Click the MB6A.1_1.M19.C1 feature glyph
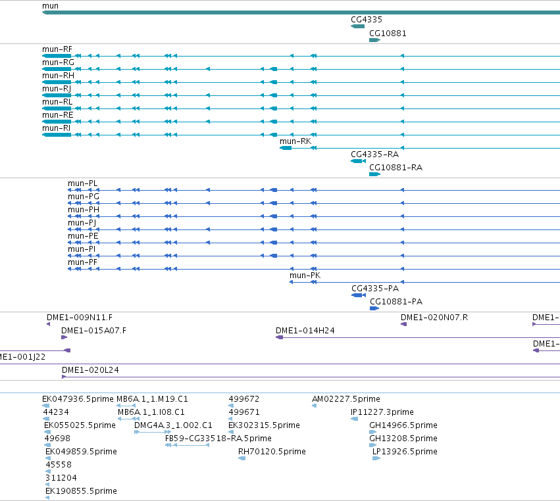This screenshot has height=501, width=560. (x=126, y=406)
